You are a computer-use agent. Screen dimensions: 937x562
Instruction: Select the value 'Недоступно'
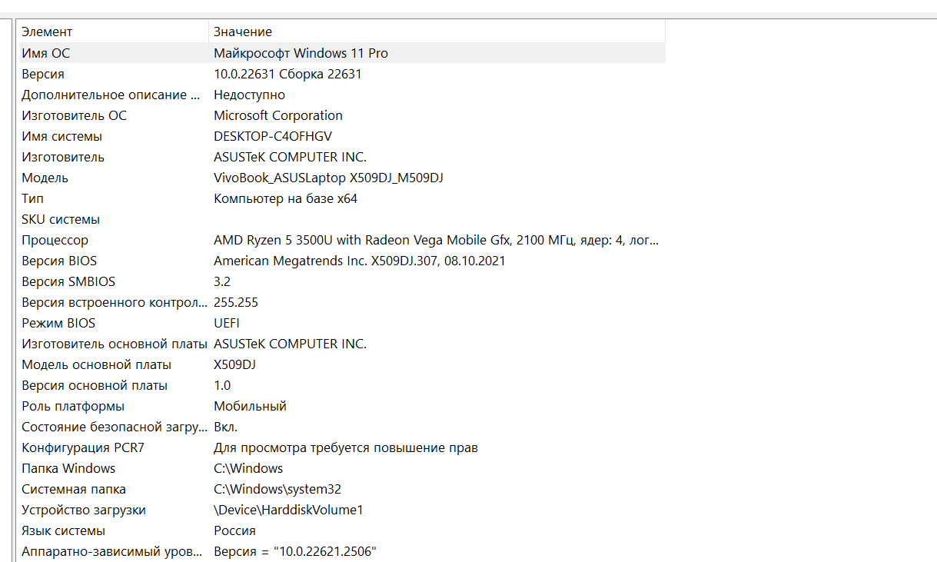249,95
